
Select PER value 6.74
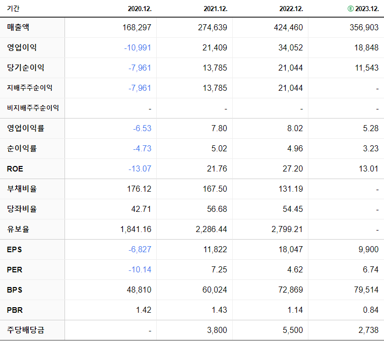371,269
